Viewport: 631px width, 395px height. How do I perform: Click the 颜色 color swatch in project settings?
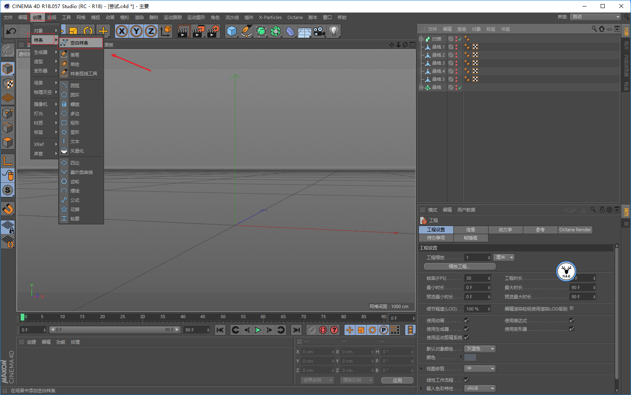tap(470, 357)
